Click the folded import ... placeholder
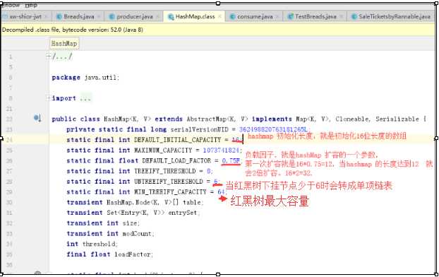Screen dimensions: 439x277 85,98
